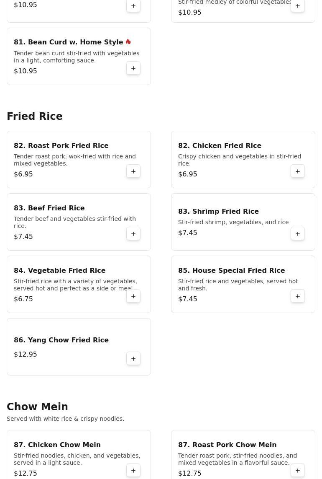This screenshot has height=479, width=322.
Task: Open the 86. Yang Chow Fried Rice item
Action: tap(61, 340)
